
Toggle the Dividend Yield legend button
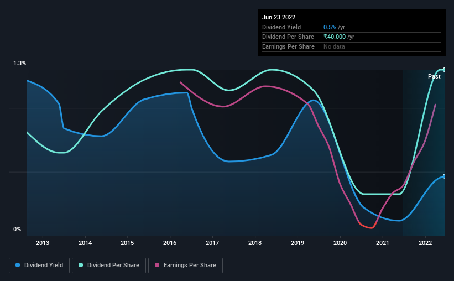tap(39, 266)
